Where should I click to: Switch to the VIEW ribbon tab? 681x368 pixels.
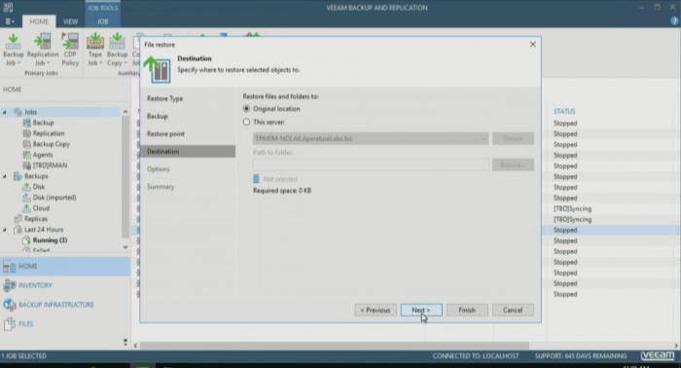coord(70,21)
